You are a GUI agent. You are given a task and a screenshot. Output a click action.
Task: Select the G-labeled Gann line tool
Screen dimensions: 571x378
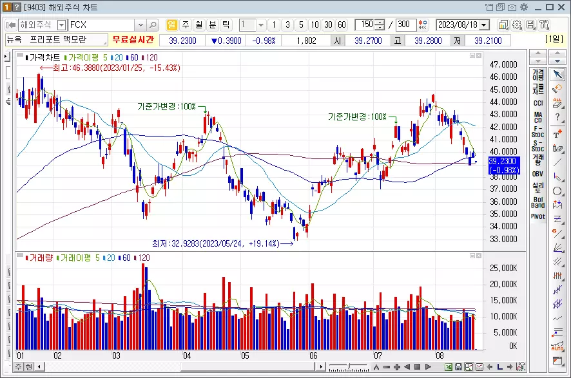(557, 233)
